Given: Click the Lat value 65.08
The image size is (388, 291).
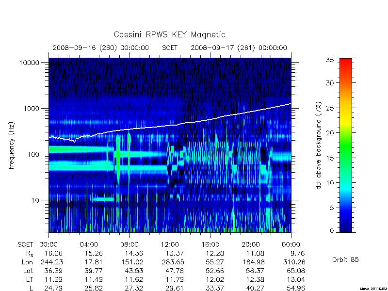Looking at the screenshot, I should [x=296, y=271].
